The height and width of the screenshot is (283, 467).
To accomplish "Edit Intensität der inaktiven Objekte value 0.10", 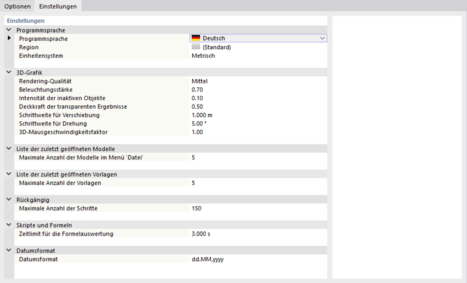I will (197, 98).
